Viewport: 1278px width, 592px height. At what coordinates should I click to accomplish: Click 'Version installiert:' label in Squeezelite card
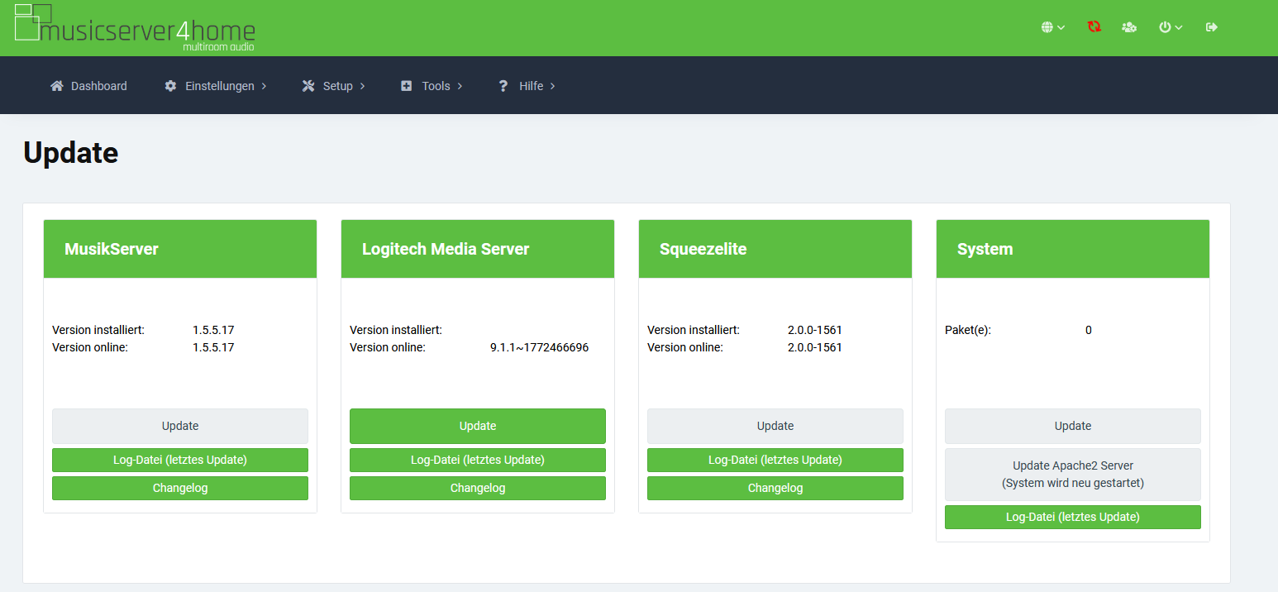[694, 330]
